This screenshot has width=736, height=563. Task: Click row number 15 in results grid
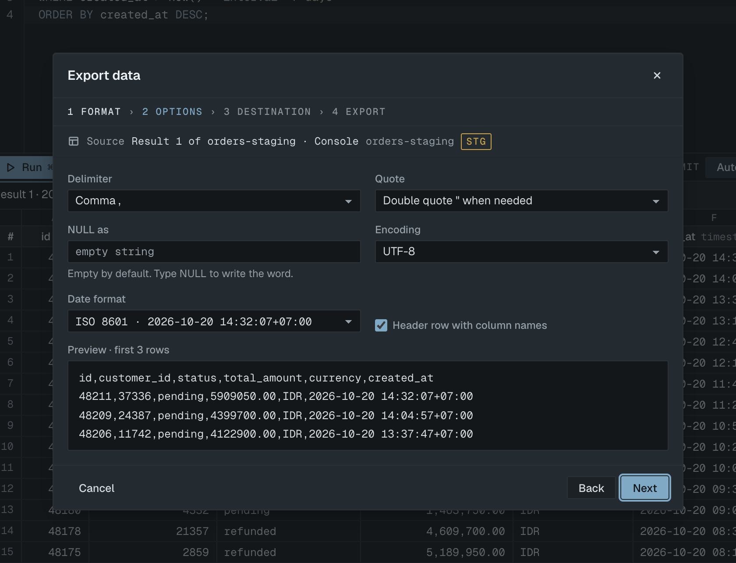(x=7, y=552)
